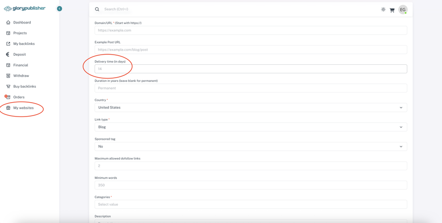This screenshot has width=442, height=223.
Task: Click the Link type dropdown chevron
Action: pos(401,127)
